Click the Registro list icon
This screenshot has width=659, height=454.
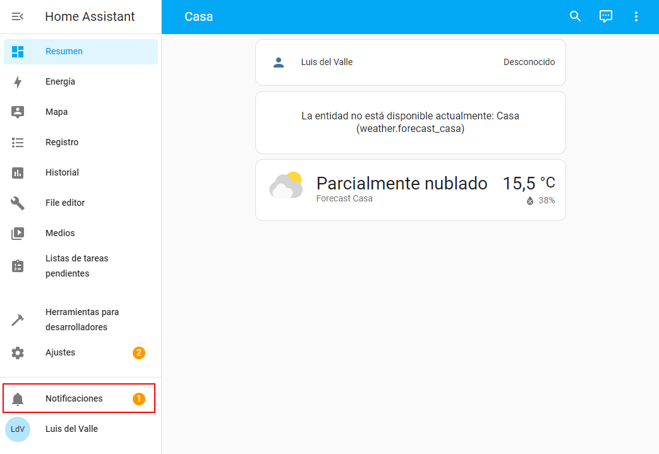(x=18, y=142)
